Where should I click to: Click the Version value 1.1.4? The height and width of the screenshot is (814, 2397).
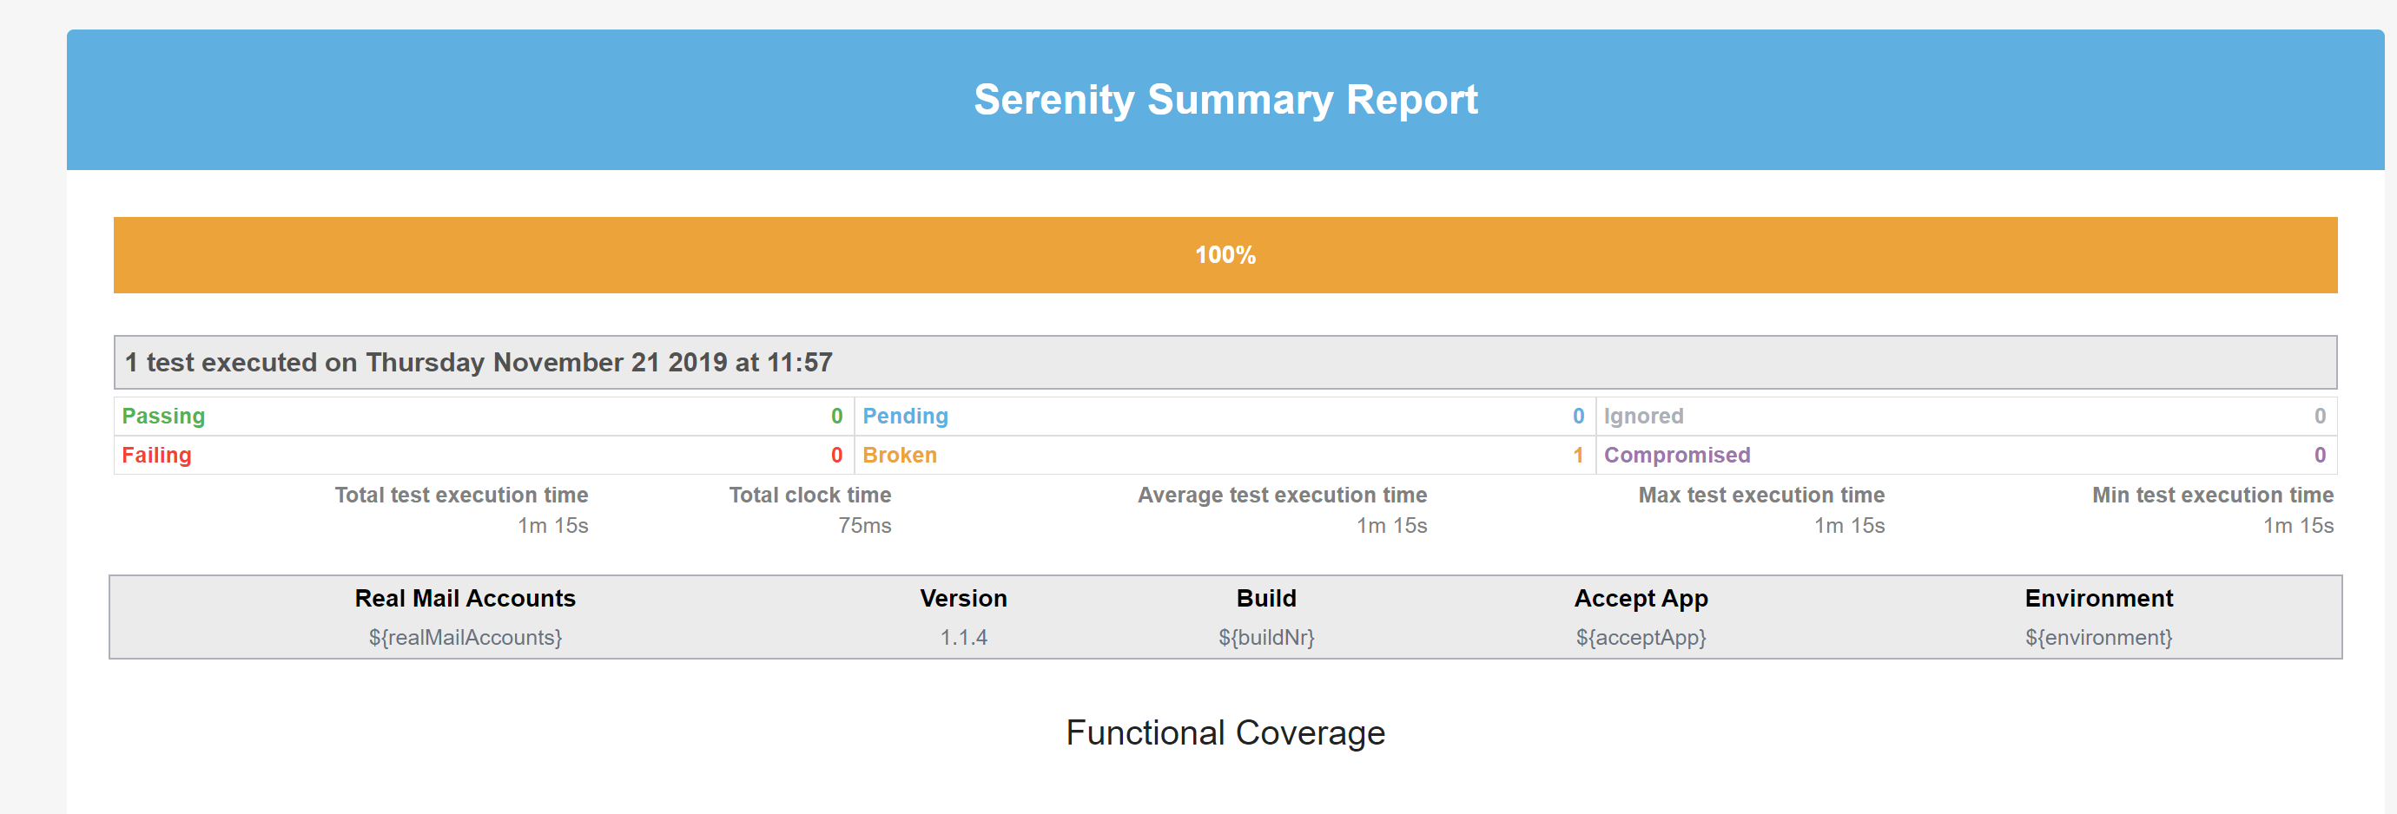tap(963, 637)
